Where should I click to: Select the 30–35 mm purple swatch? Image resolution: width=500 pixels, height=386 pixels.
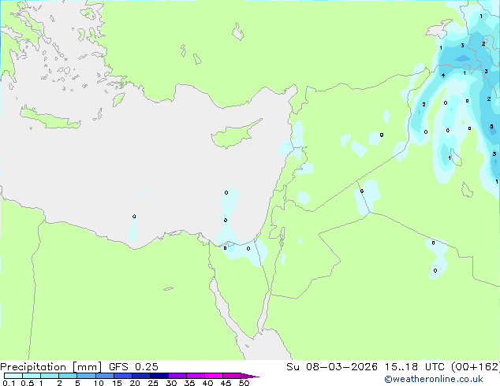177,376
